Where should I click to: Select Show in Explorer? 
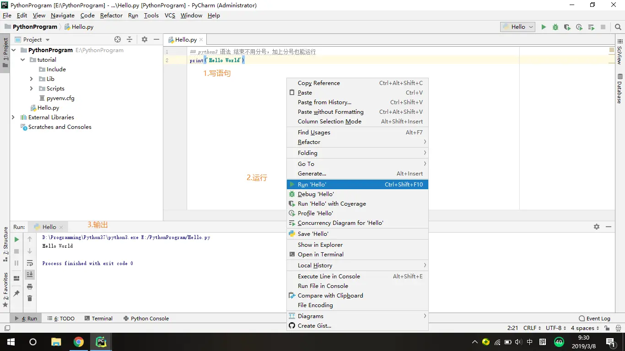tap(357, 245)
